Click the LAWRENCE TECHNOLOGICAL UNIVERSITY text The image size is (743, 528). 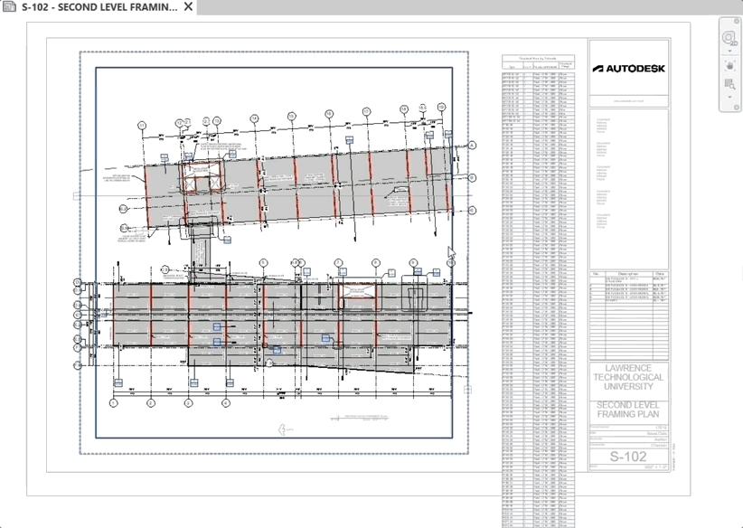pyautogui.click(x=629, y=377)
